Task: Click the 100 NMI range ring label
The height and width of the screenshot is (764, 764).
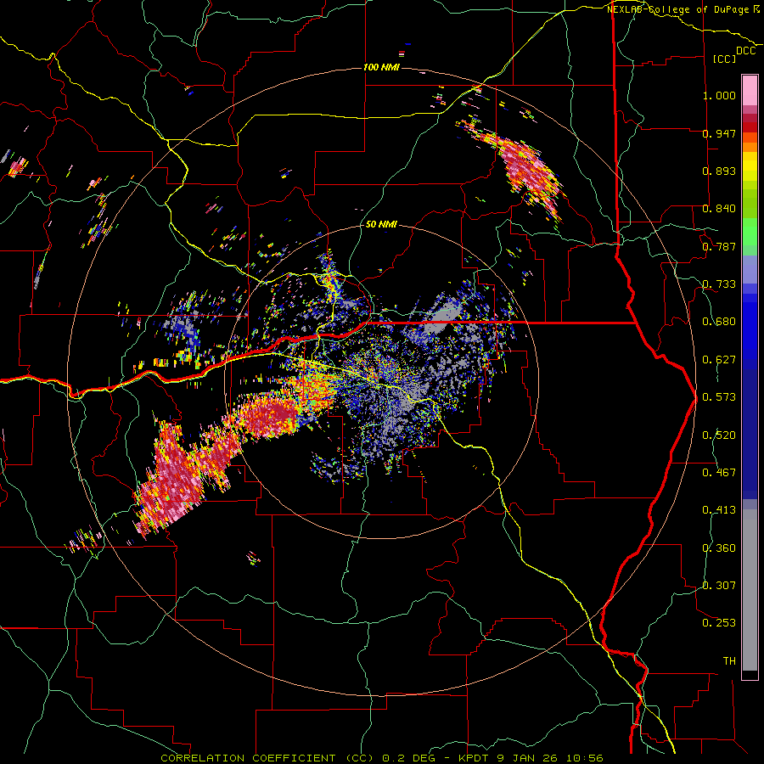Action: [x=381, y=67]
